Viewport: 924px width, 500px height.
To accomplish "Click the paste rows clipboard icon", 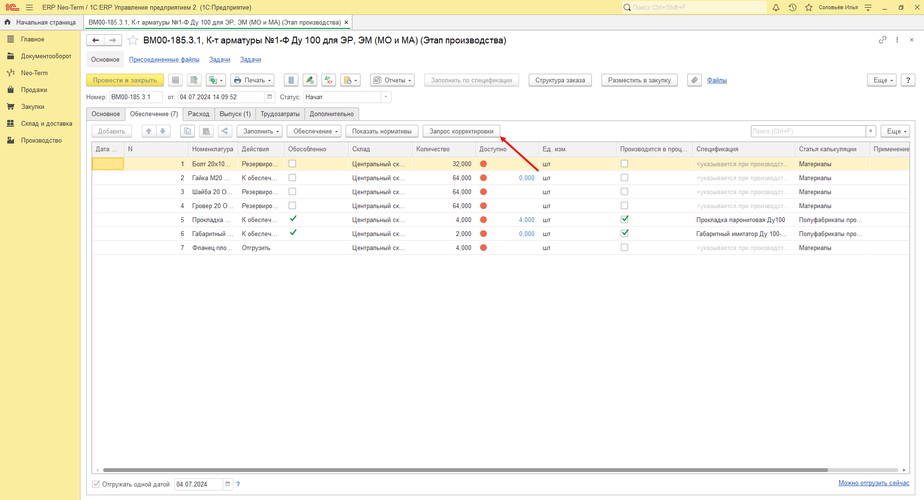I will (x=206, y=131).
